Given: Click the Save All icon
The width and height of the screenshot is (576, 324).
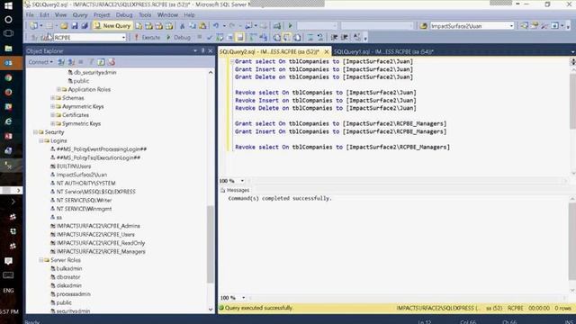Looking at the screenshot, I should point(85,26).
